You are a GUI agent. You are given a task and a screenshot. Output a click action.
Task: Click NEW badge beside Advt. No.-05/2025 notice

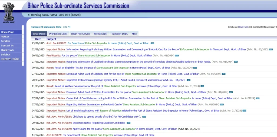point(152,43)
